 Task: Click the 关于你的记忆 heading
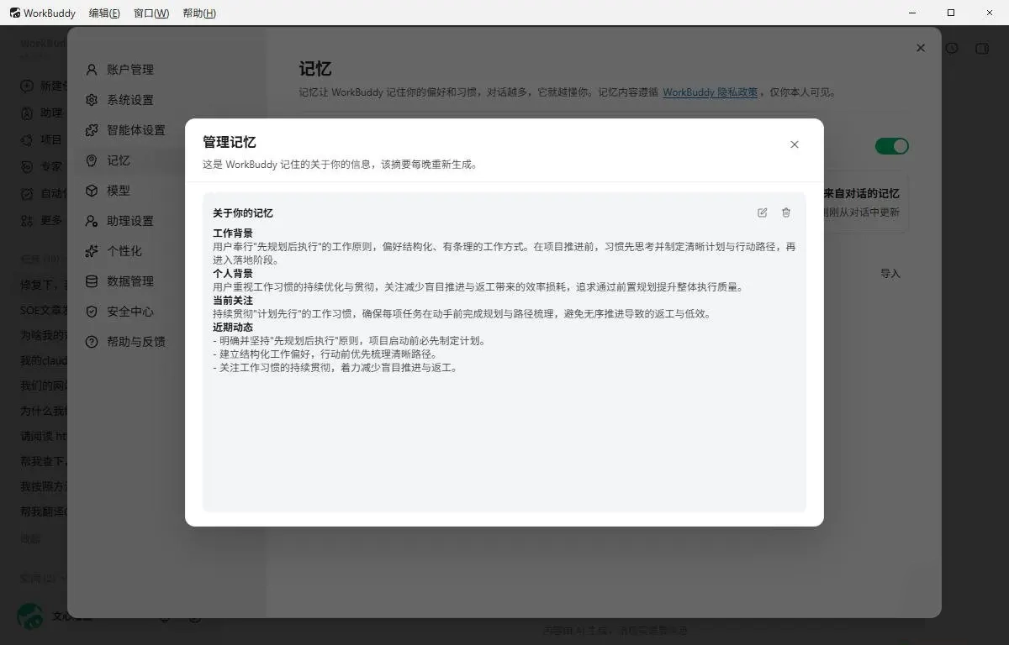click(243, 213)
